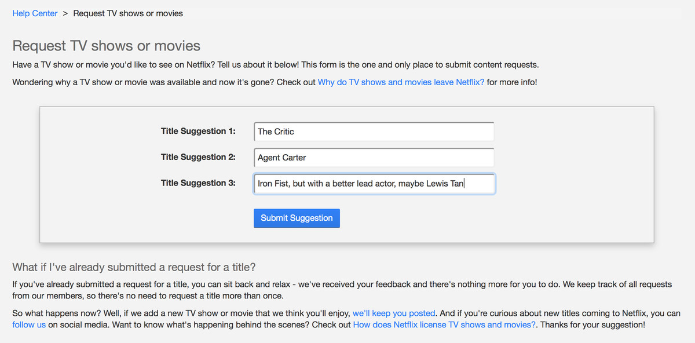
Task: Click the 'What if I've already submitted' heading
Action: pyautogui.click(x=134, y=267)
